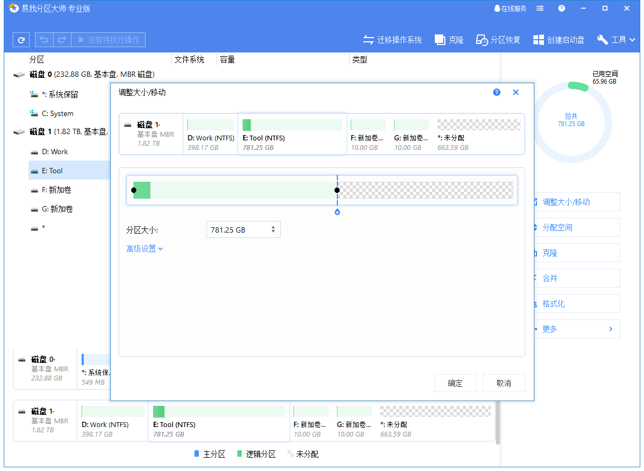Confirm resize with the 确定 button
644x471 pixels.
(x=455, y=383)
